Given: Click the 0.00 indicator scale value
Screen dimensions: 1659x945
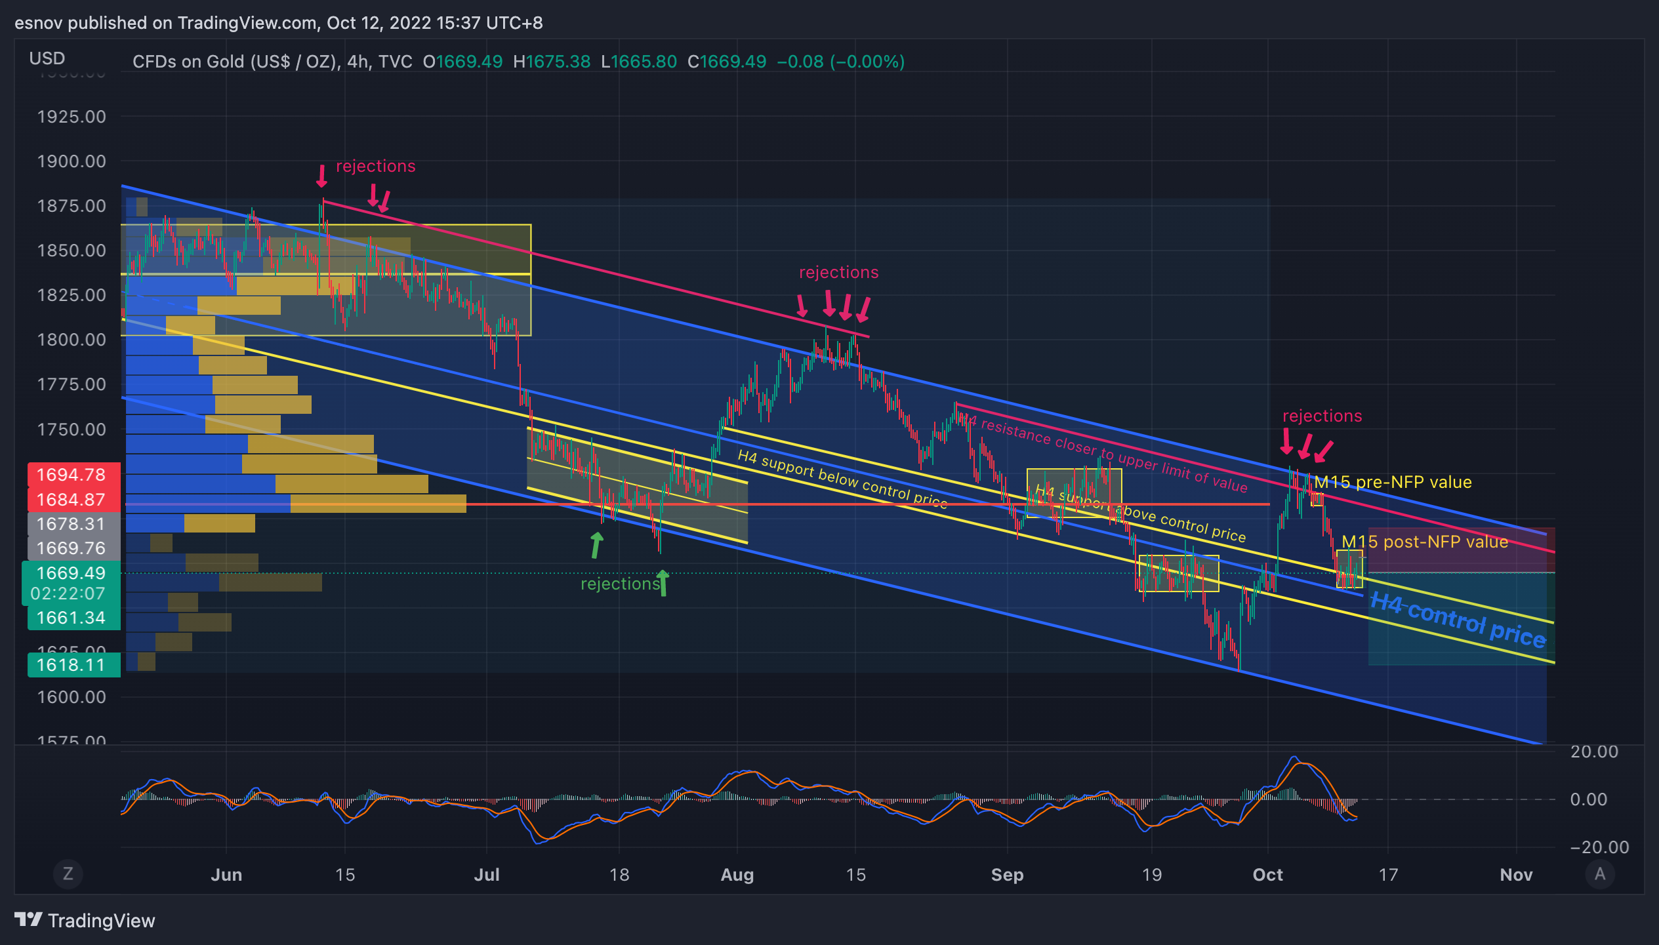Looking at the screenshot, I should (x=1588, y=799).
